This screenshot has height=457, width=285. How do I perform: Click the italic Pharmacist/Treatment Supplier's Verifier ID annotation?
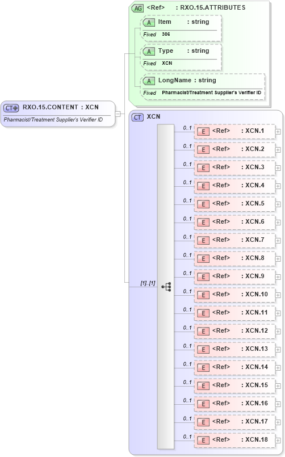pyautogui.click(x=53, y=120)
